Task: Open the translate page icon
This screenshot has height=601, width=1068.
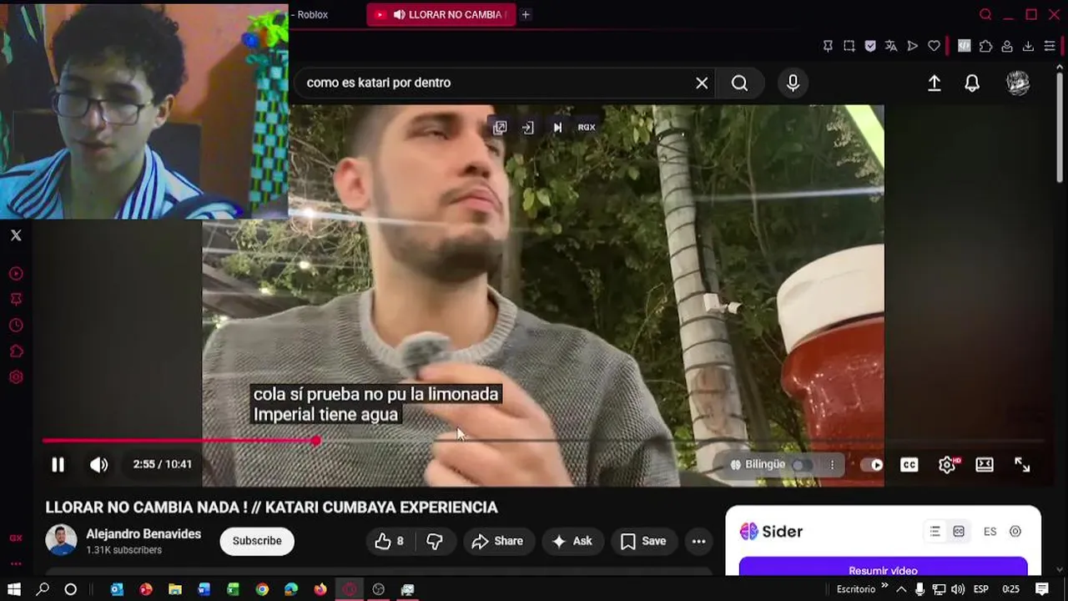Action: pyautogui.click(x=891, y=46)
